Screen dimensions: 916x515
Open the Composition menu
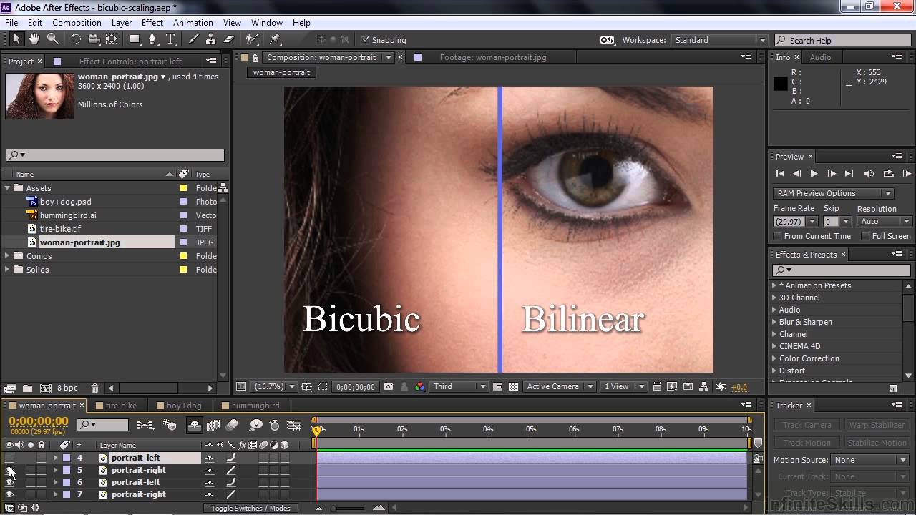point(77,23)
